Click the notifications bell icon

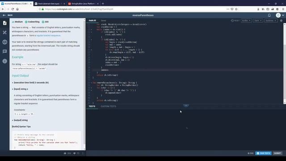click(269, 15)
